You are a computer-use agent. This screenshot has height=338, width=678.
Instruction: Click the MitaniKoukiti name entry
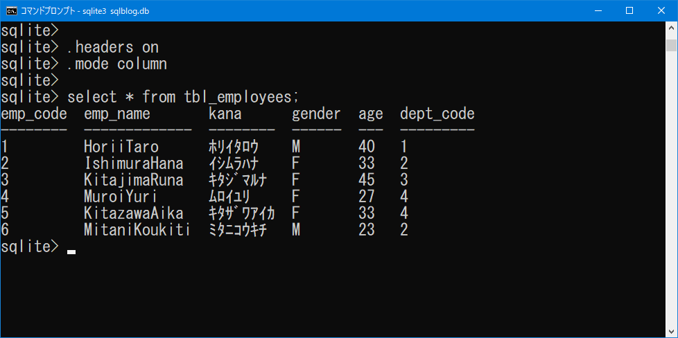[137, 230]
